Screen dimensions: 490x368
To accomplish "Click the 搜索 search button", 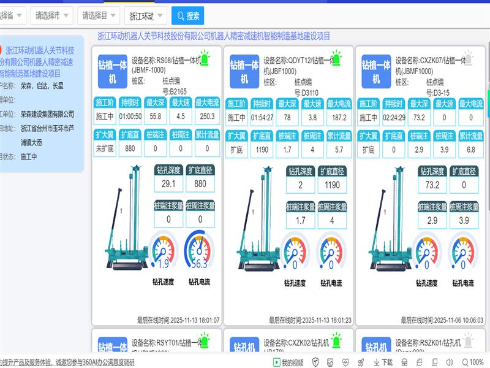I will [187, 16].
